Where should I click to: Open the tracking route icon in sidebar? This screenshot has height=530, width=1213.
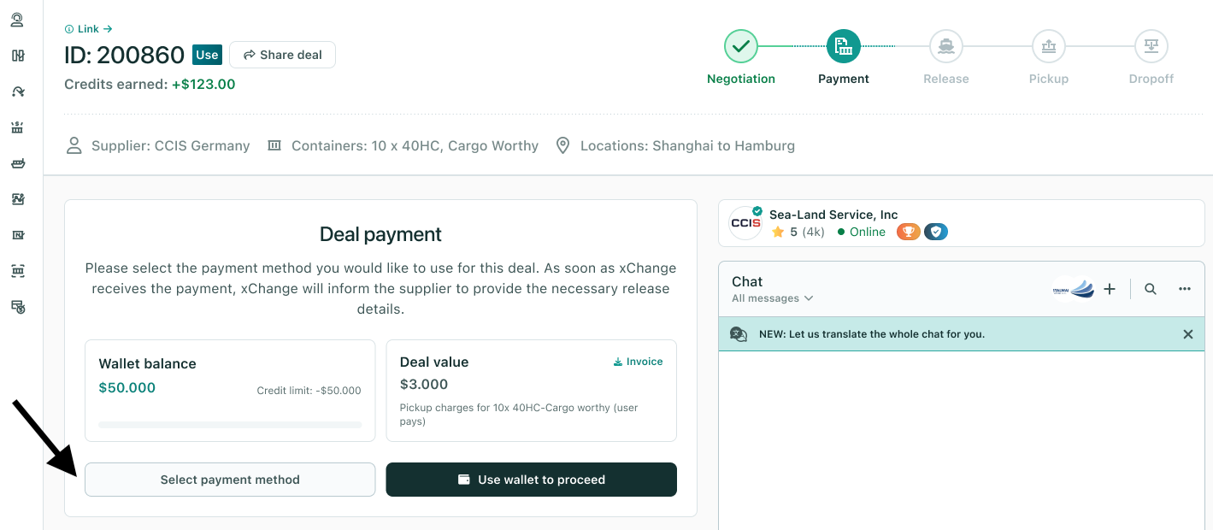[x=17, y=91]
